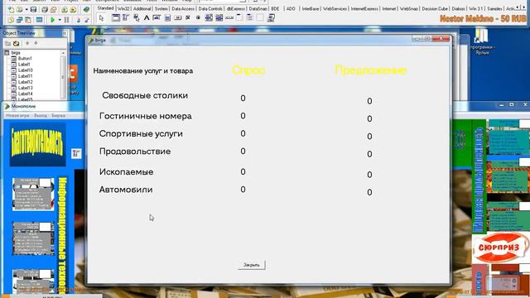Screen dimensions: 530x298
Task: Click the Продовольствие row label
Action: click(x=134, y=151)
